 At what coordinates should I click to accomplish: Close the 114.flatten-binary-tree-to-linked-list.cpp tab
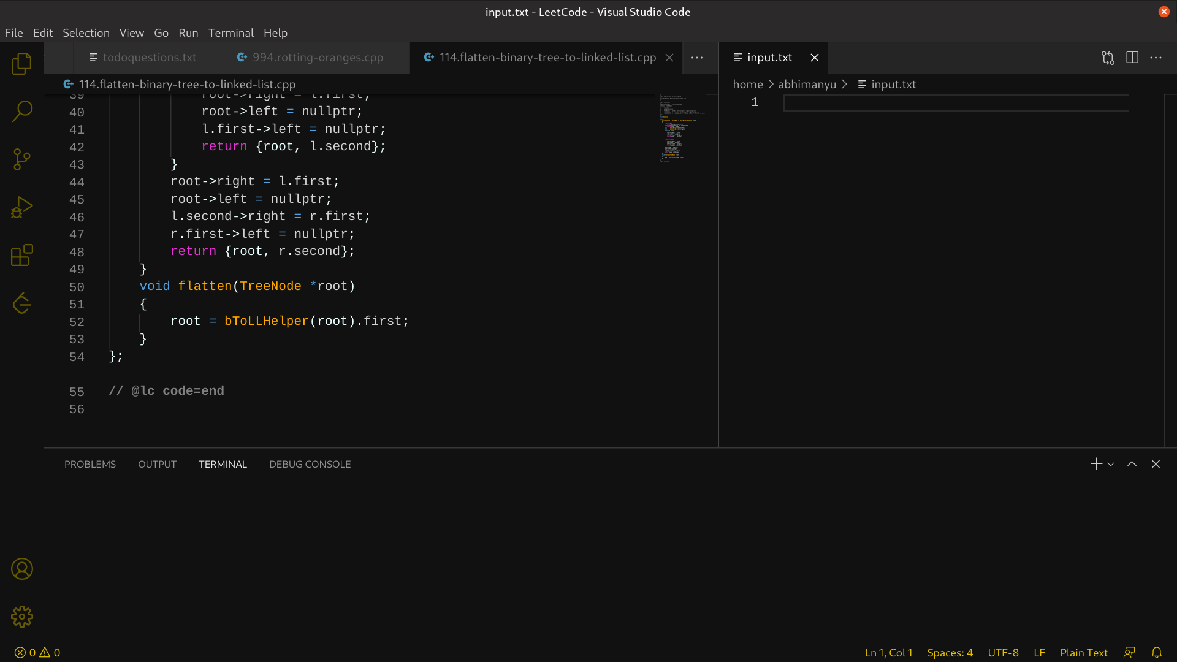(x=669, y=58)
